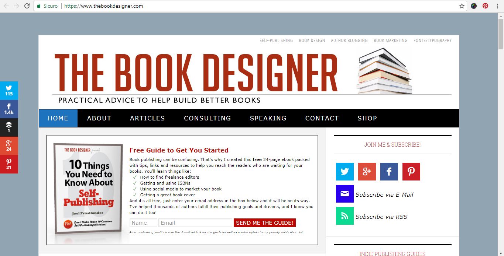Screen dimensions: 504x256
Task: Open the Chrome three-dot menu
Action: (497, 6)
